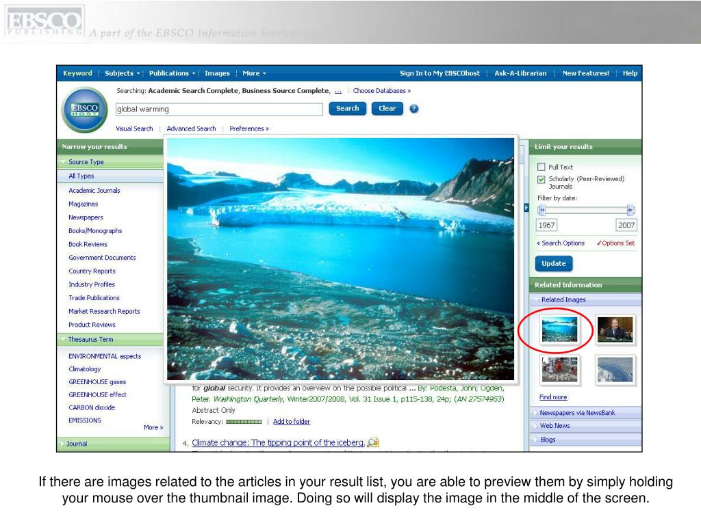Select EMISSIONS thesaurus term
The height and width of the screenshot is (525, 701).
[x=85, y=420]
